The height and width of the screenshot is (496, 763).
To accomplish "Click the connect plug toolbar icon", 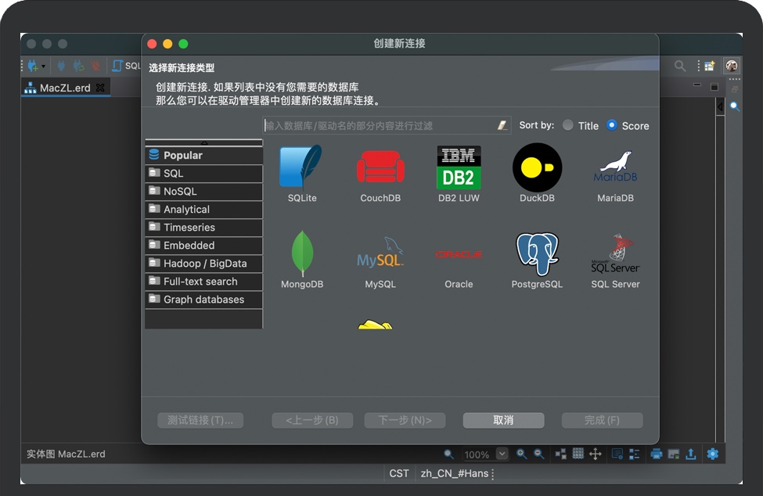I will point(61,66).
